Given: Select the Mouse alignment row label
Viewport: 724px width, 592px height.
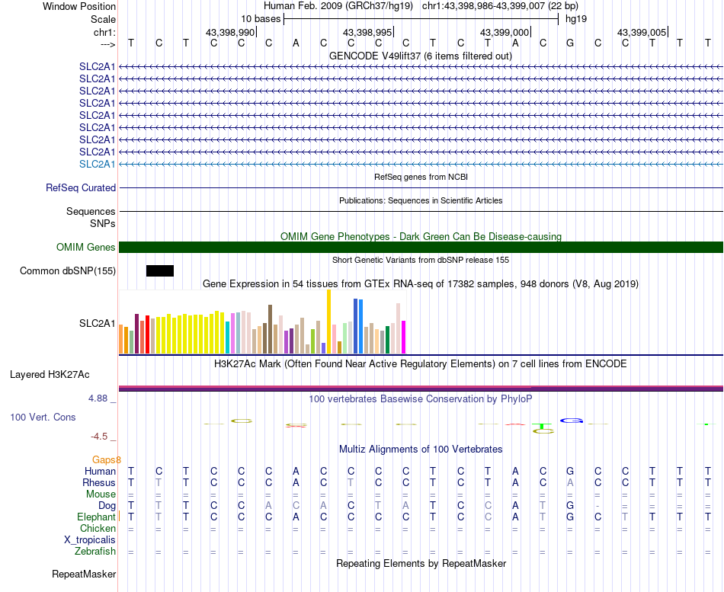Looking at the screenshot, I should [101, 494].
